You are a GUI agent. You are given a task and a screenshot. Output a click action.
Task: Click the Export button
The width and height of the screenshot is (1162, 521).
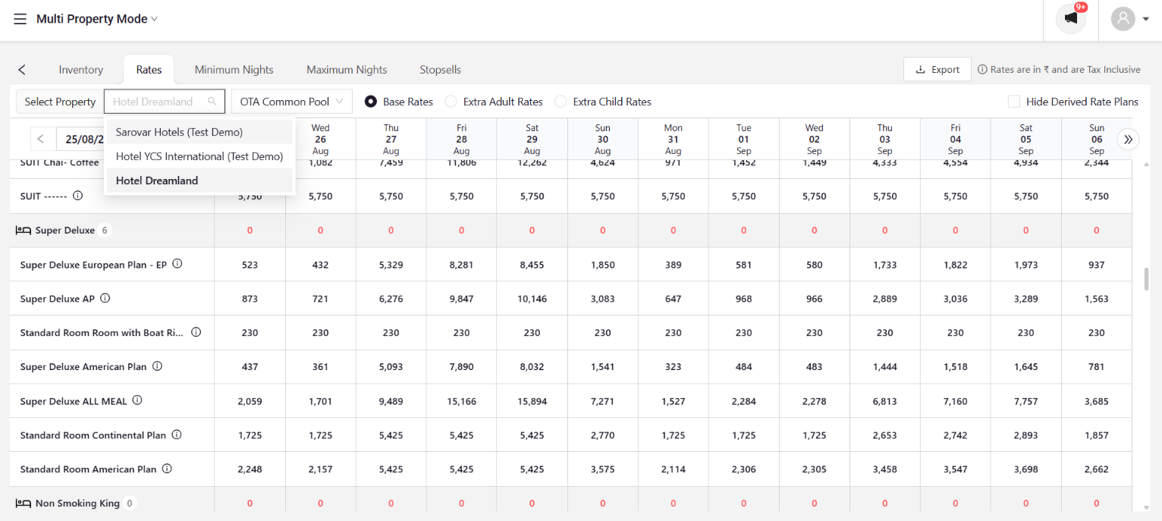point(937,69)
